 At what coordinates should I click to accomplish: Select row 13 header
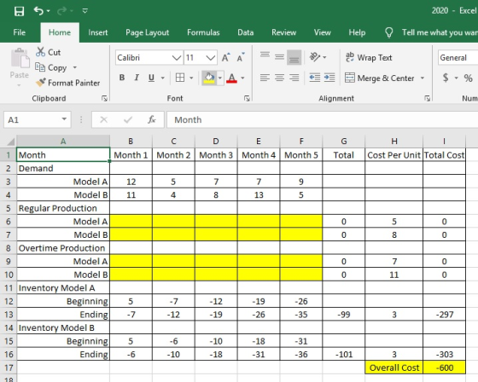point(9,315)
